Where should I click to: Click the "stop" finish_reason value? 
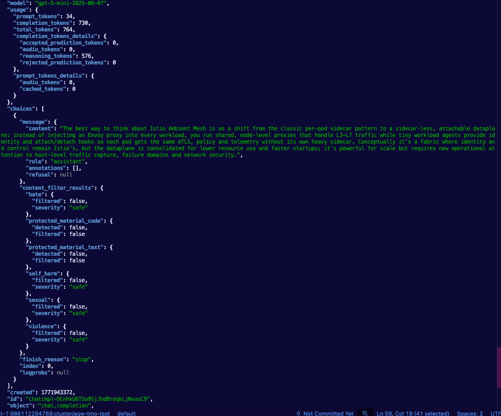click(x=82, y=359)
